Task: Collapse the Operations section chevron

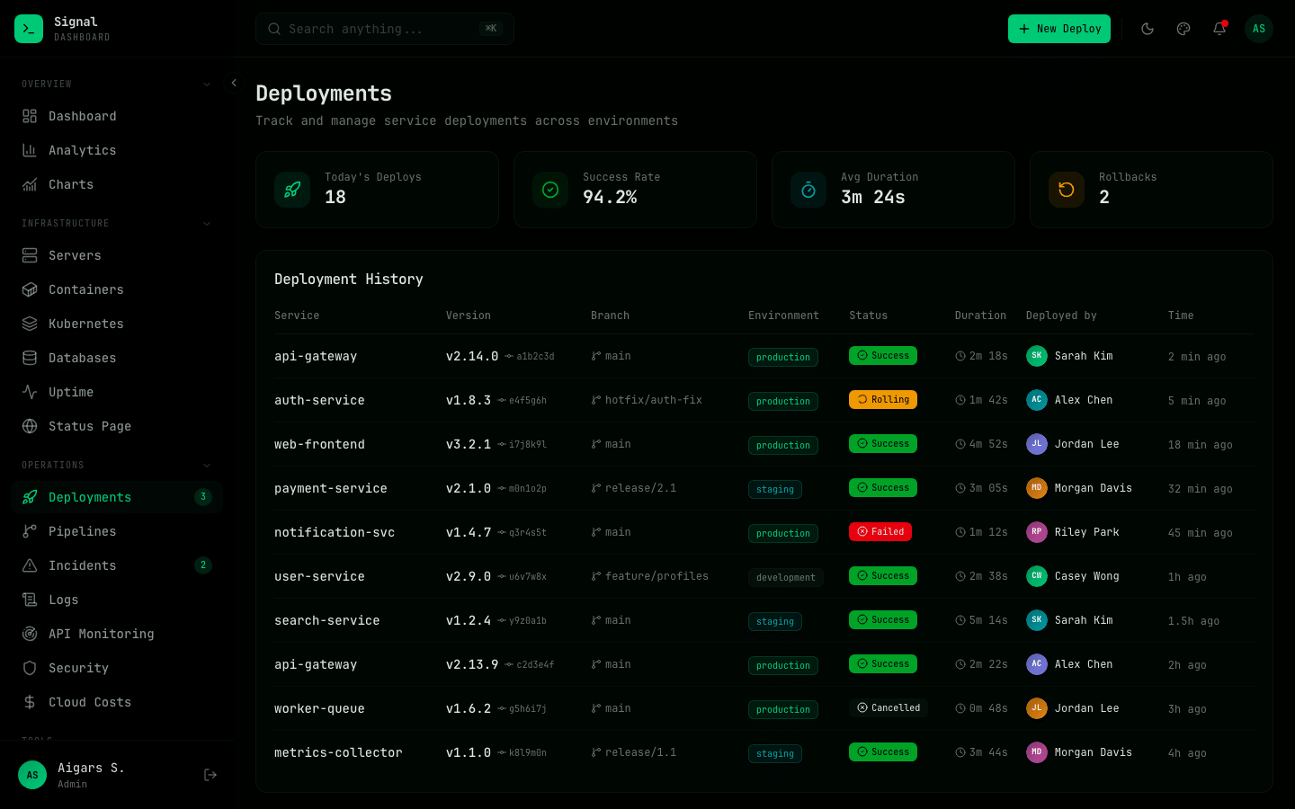Action: 207,465
